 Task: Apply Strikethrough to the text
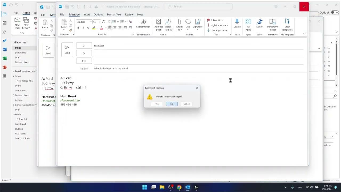pos(143,23)
